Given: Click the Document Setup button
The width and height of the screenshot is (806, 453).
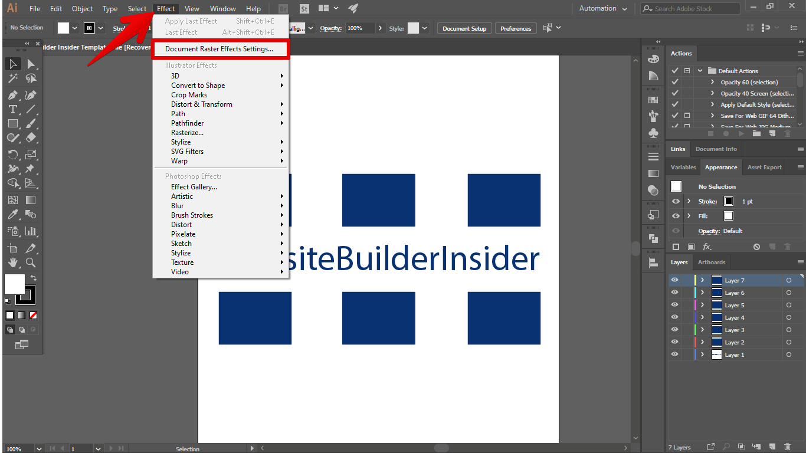Looking at the screenshot, I should 464,28.
